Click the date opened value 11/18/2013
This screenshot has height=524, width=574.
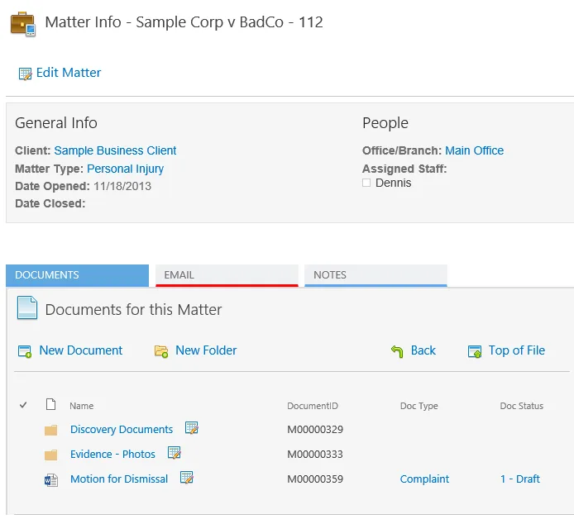tap(122, 186)
